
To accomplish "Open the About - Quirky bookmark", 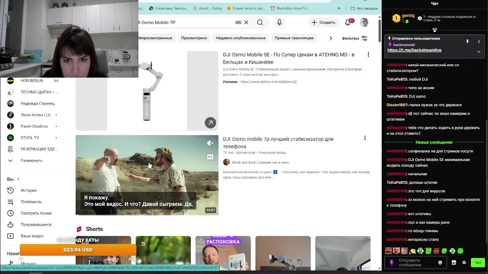I will click(x=207, y=8).
